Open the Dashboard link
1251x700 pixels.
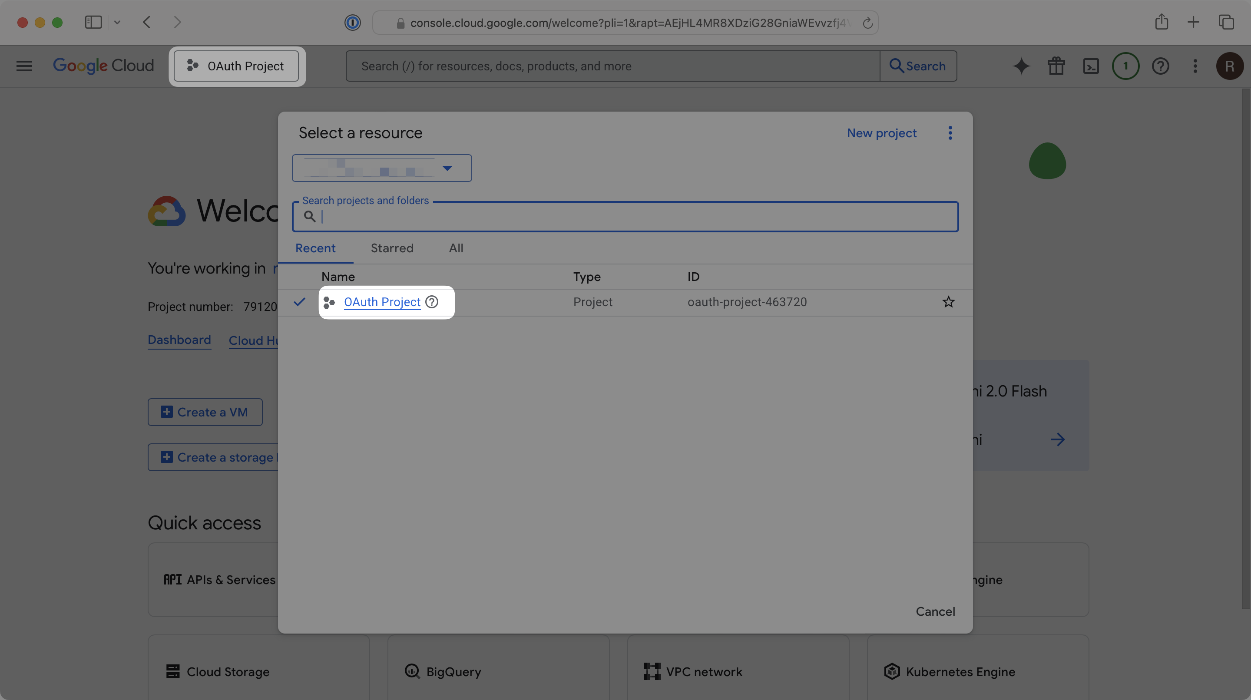(179, 340)
